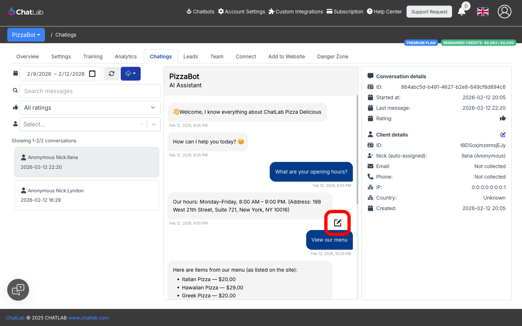Viewport: 522px width, 326px height.
Task: Click the UK flag language selector
Action: [x=482, y=12]
